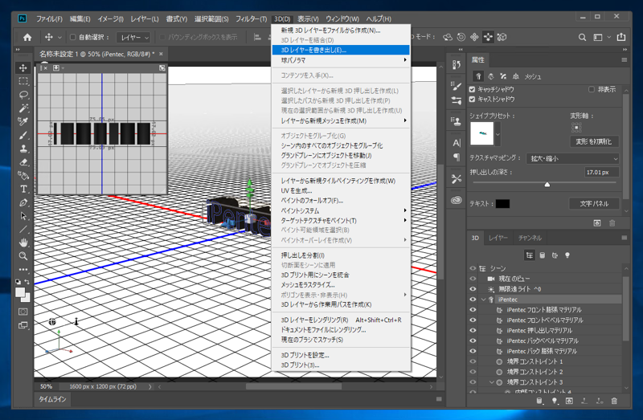Select the Move tool in the toolbox
Image resolution: width=643 pixels, height=420 pixels.
23,67
